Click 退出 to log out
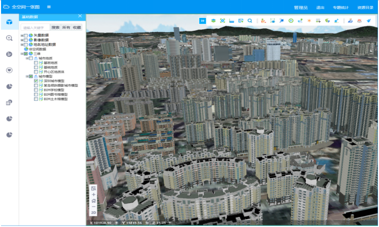The height and width of the screenshot is (227, 379). (x=320, y=7)
